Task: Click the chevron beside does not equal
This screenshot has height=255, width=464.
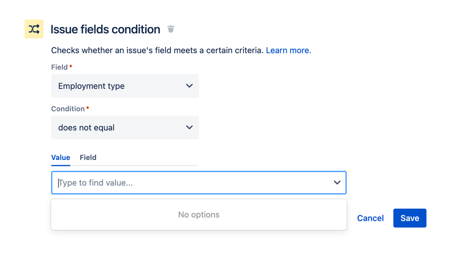Action: (190, 127)
